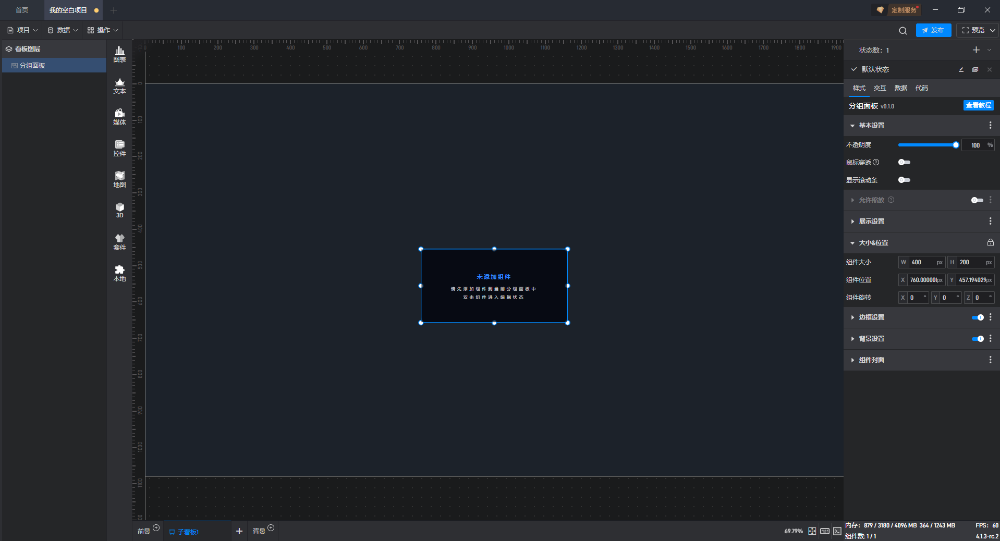1000x541 pixels.
Task: Disable the 背景设置 switch
Action: click(x=978, y=339)
